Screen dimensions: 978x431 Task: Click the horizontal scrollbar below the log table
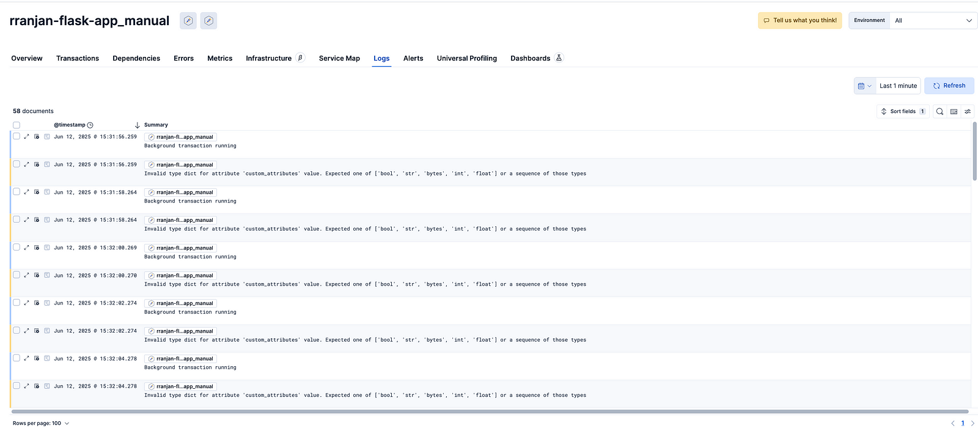[x=489, y=411]
